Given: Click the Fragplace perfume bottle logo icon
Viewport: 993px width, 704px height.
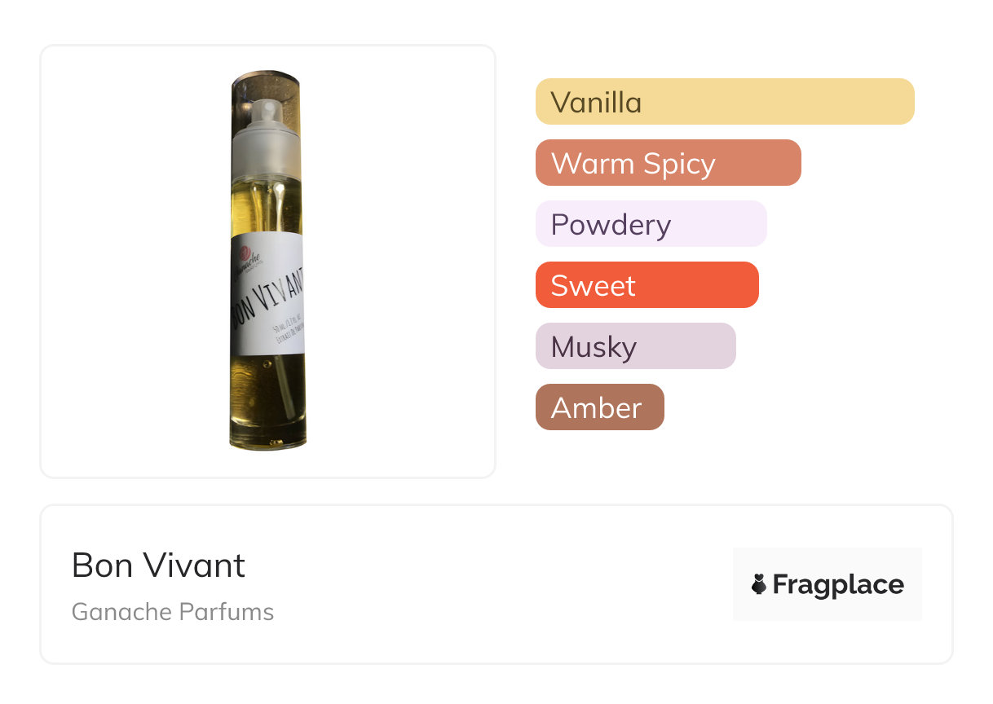Looking at the screenshot, I should (x=759, y=584).
